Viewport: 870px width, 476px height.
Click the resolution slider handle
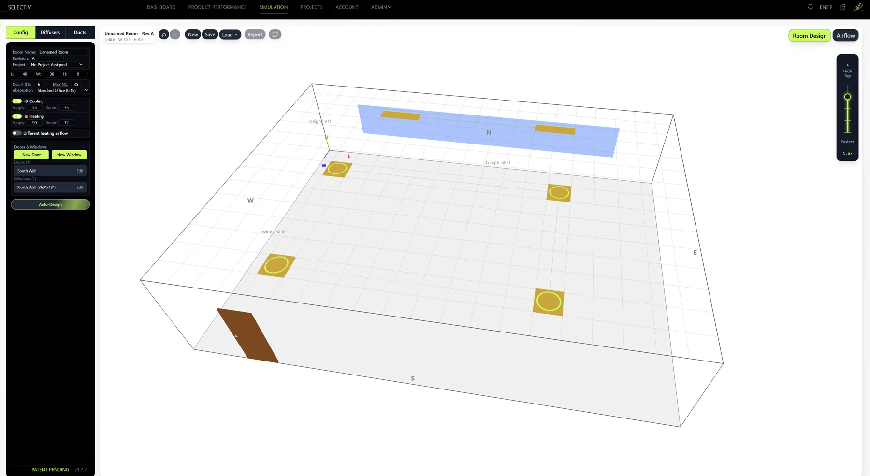[847, 97]
